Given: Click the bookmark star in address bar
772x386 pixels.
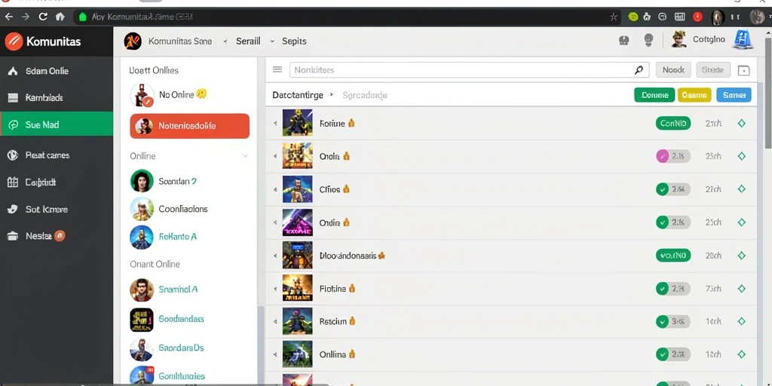Looking at the screenshot, I should point(614,17).
